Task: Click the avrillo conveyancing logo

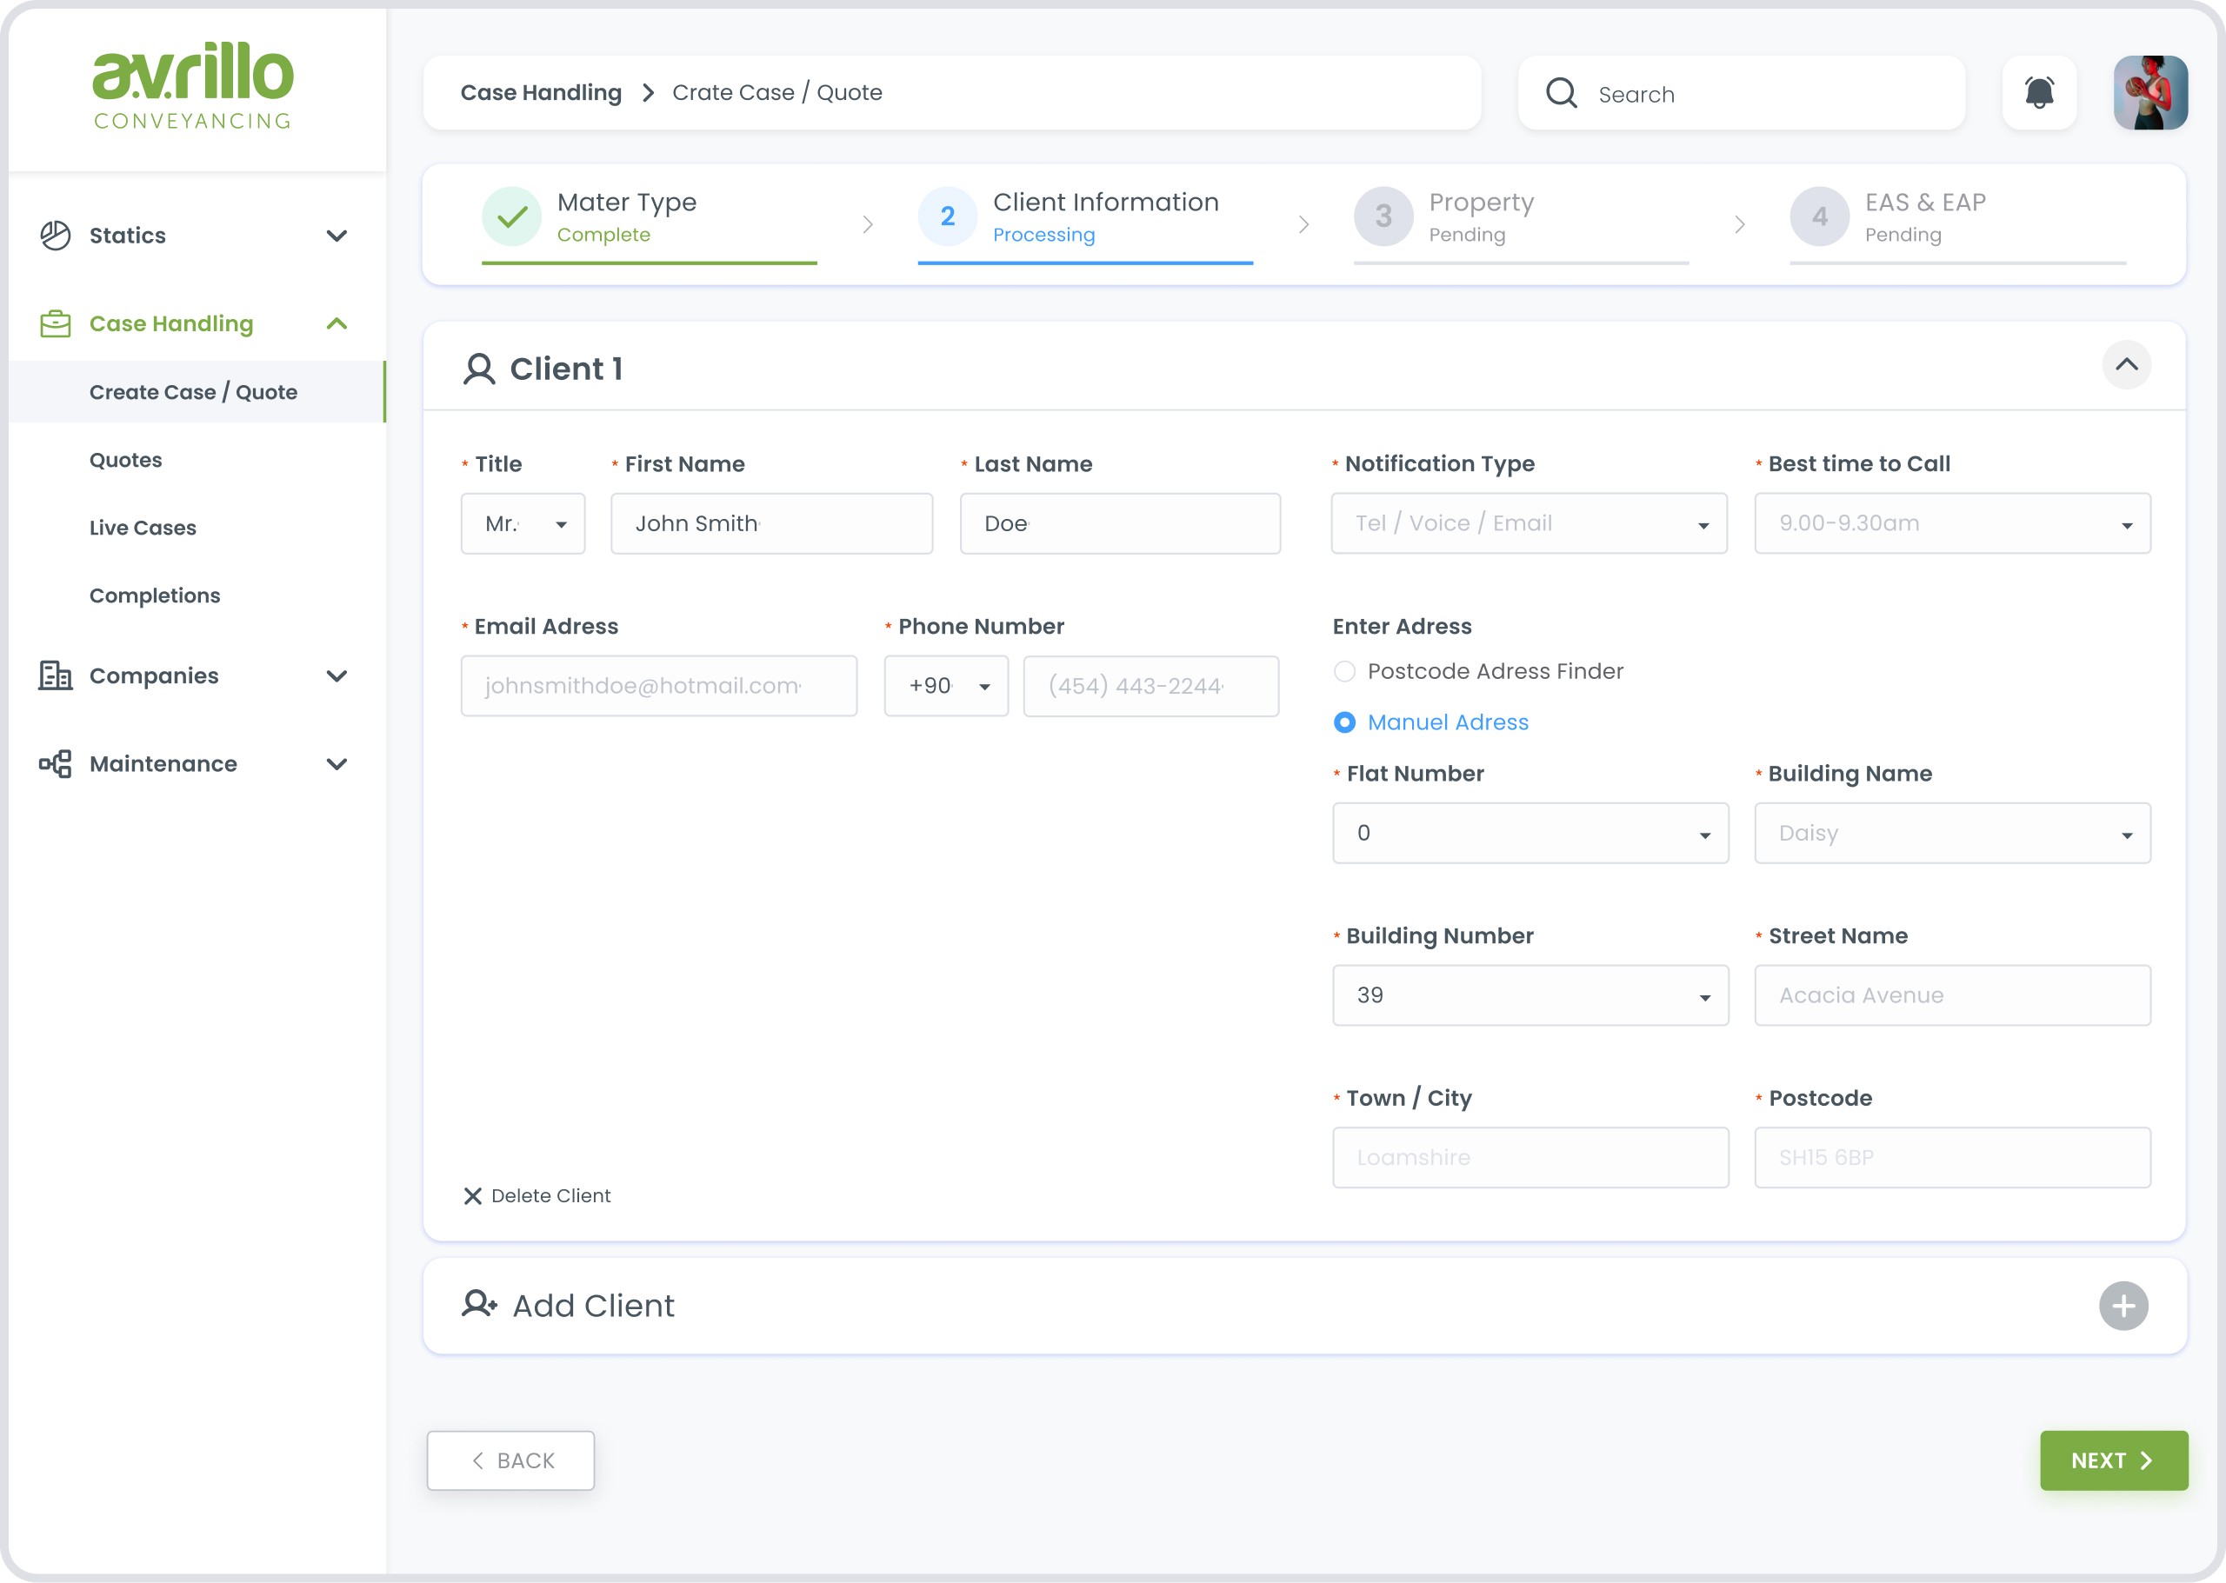Action: coord(193,86)
